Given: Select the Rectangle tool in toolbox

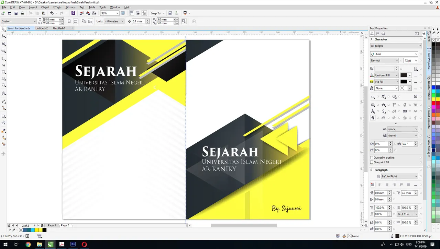Looking at the screenshot, I should (4, 72).
